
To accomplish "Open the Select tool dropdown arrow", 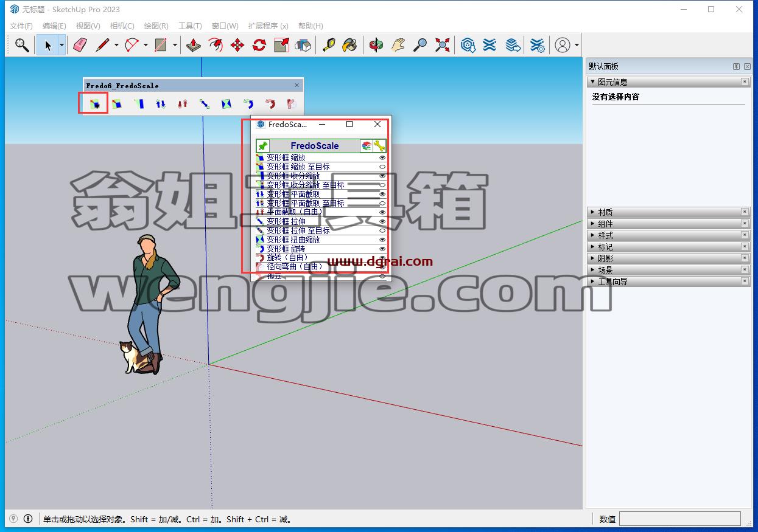I will (61, 45).
